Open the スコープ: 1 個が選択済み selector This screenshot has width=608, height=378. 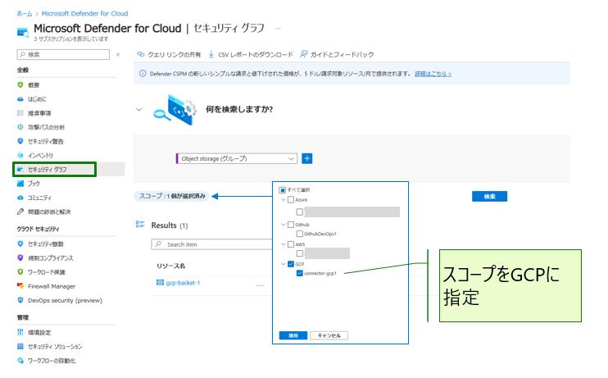point(172,196)
